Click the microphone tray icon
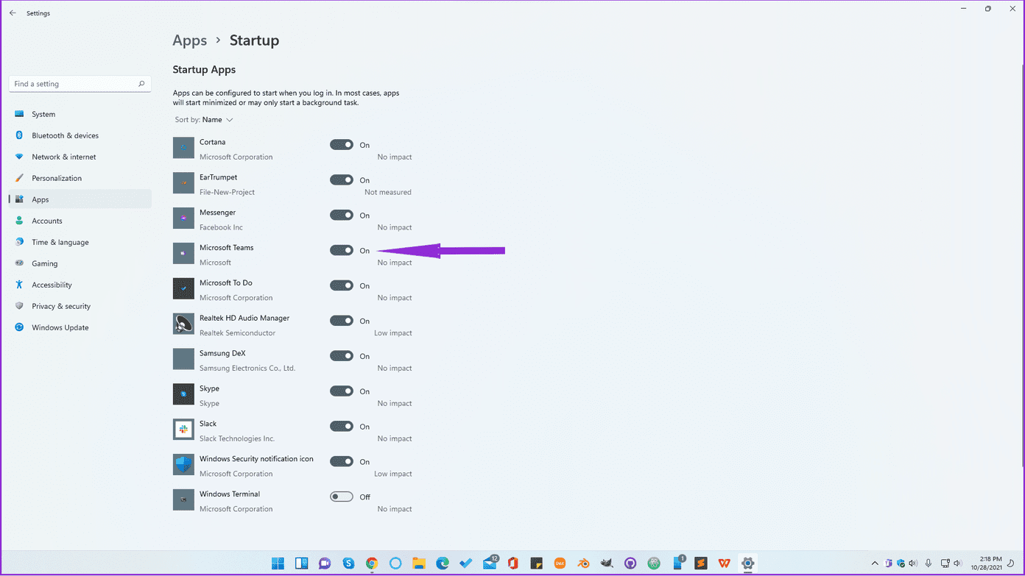The width and height of the screenshot is (1025, 576). (x=929, y=563)
